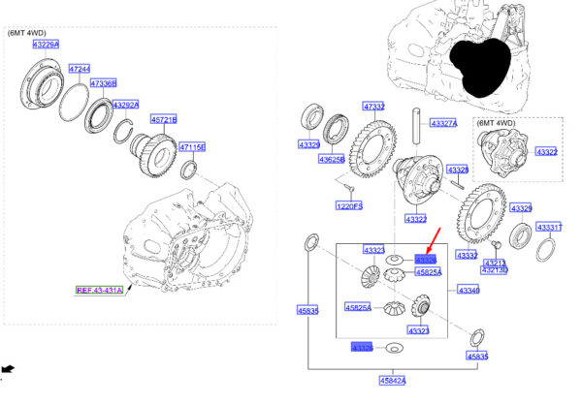
Task: Click the highlighted label under red arrow
Action: click(426, 259)
